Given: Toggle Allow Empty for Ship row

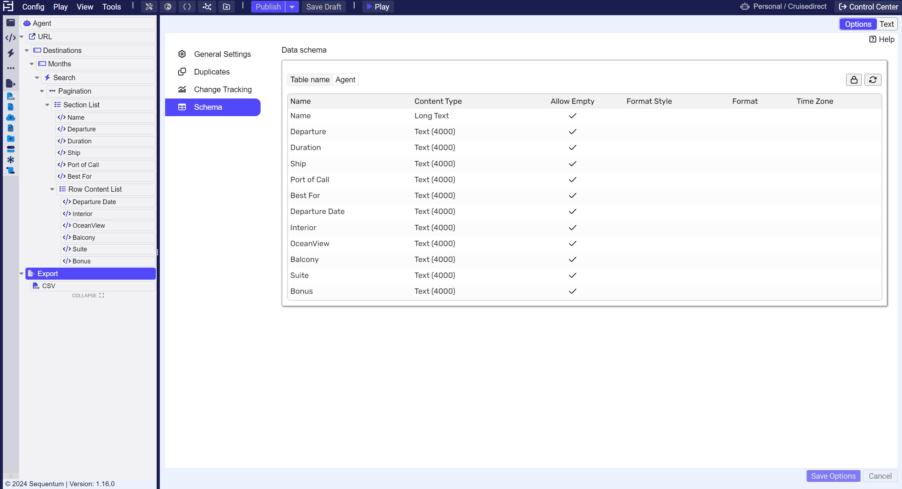Looking at the screenshot, I should 572,164.
